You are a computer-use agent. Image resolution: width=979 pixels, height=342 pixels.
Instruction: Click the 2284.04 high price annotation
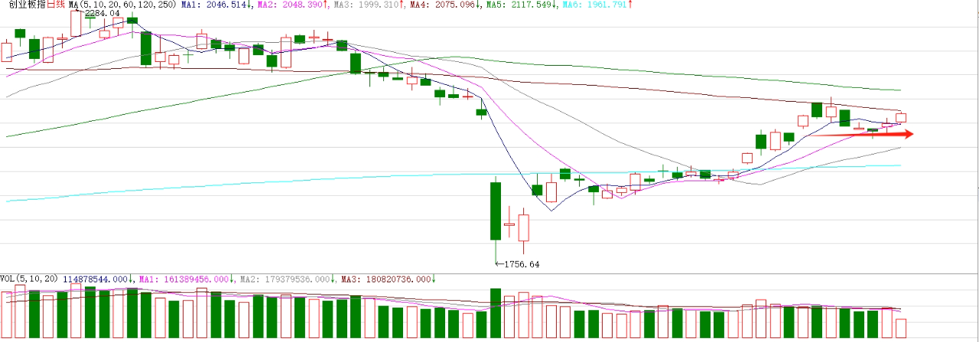104,14
